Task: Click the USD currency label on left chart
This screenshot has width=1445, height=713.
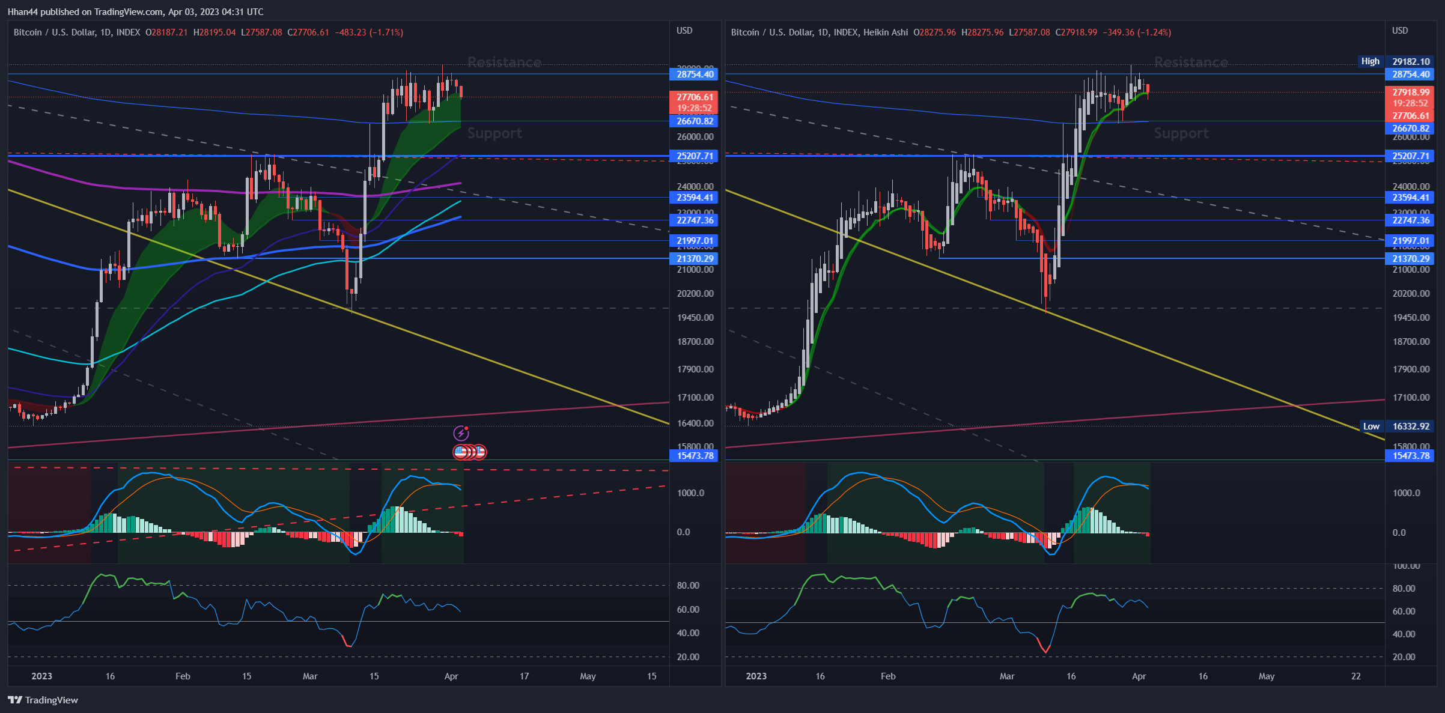Action: pyautogui.click(x=684, y=31)
